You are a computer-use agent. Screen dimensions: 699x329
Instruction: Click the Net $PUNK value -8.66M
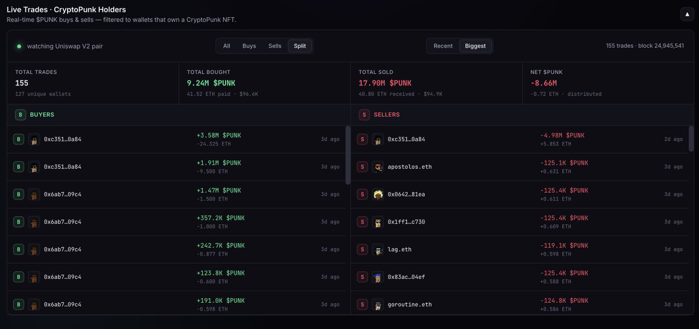(545, 83)
